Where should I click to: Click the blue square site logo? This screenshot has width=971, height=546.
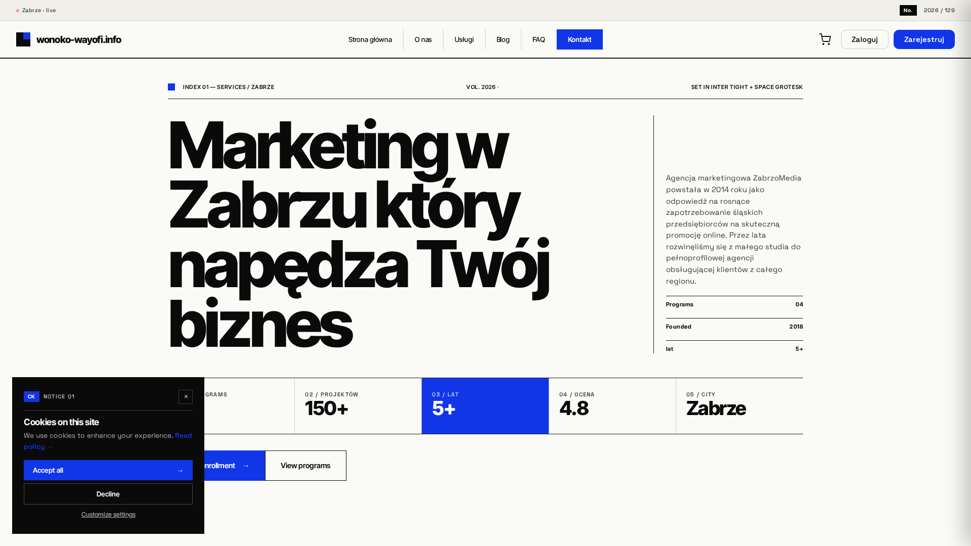tap(23, 39)
